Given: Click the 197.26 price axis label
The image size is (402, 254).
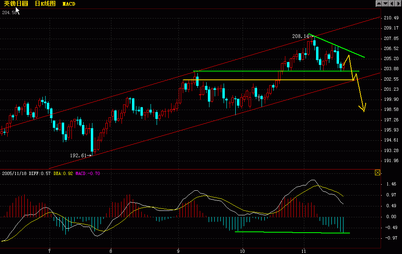Looking at the screenshot, I should pyautogui.click(x=391, y=120).
